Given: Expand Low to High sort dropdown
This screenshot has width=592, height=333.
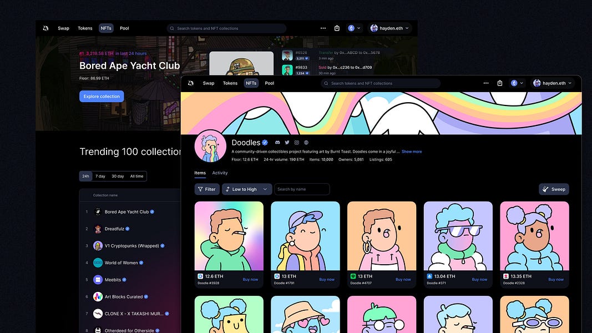Looking at the screenshot, I should click(x=247, y=189).
